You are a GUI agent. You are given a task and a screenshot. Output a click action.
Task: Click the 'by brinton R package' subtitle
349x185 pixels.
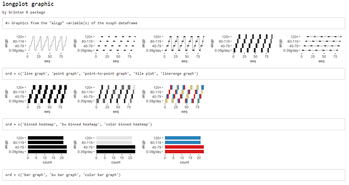coord(24,12)
